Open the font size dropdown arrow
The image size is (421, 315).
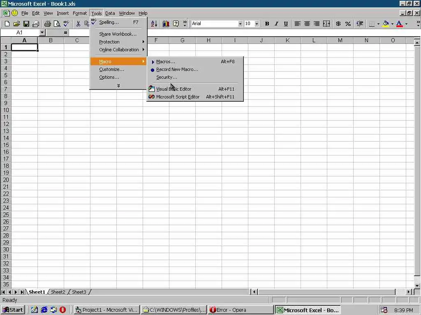[x=257, y=24]
